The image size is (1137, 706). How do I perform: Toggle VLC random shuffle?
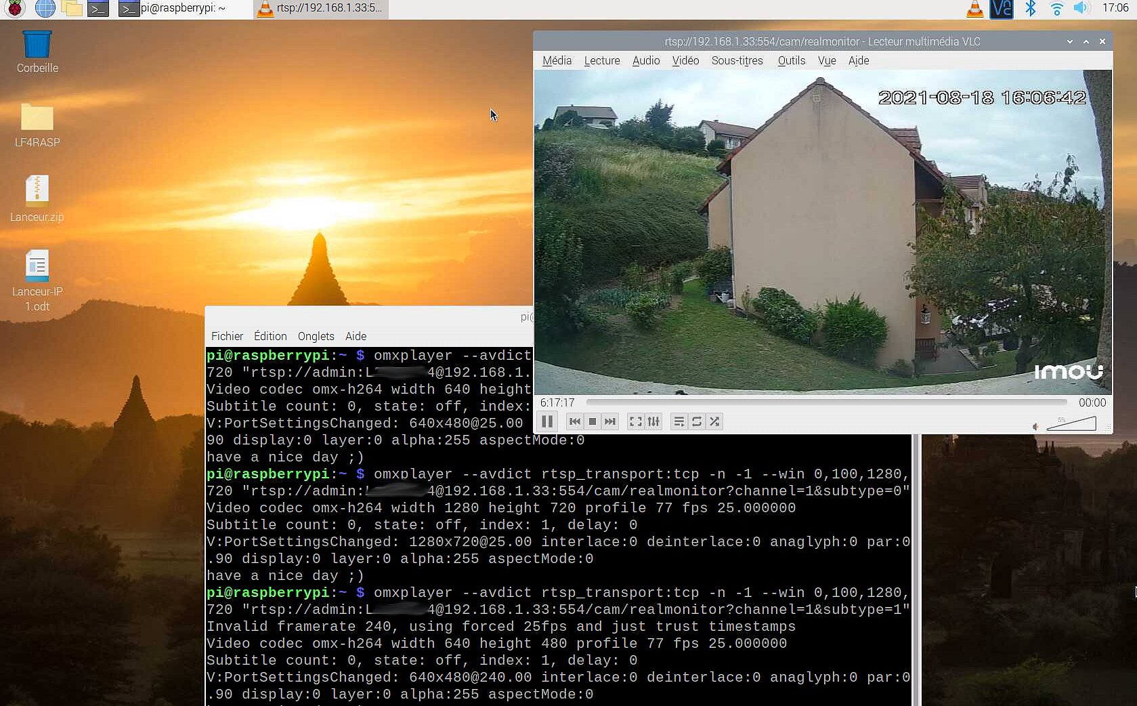click(x=714, y=421)
